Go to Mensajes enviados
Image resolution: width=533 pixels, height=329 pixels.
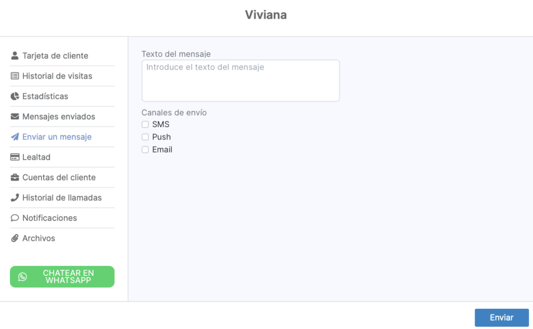coord(59,117)
